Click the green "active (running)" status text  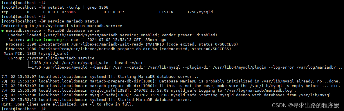click(x=45, y=40)
